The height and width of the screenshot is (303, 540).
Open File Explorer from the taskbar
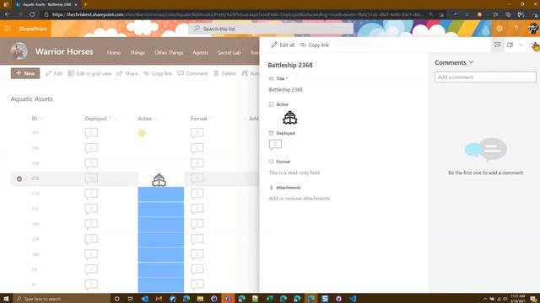(200, 299)
